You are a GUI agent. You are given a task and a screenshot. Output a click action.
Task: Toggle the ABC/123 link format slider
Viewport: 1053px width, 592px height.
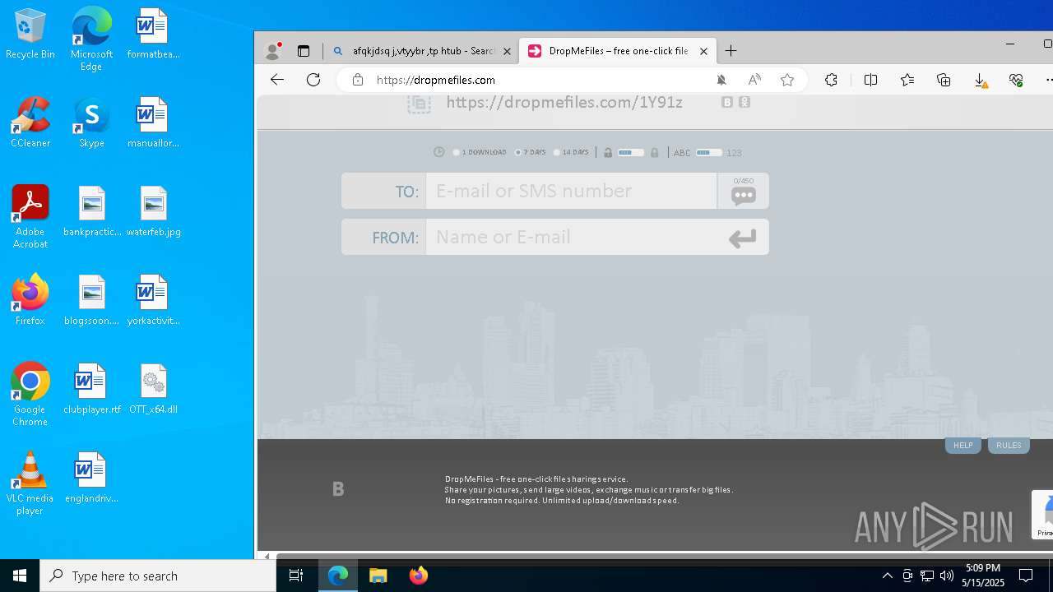(x=708, y=152)
